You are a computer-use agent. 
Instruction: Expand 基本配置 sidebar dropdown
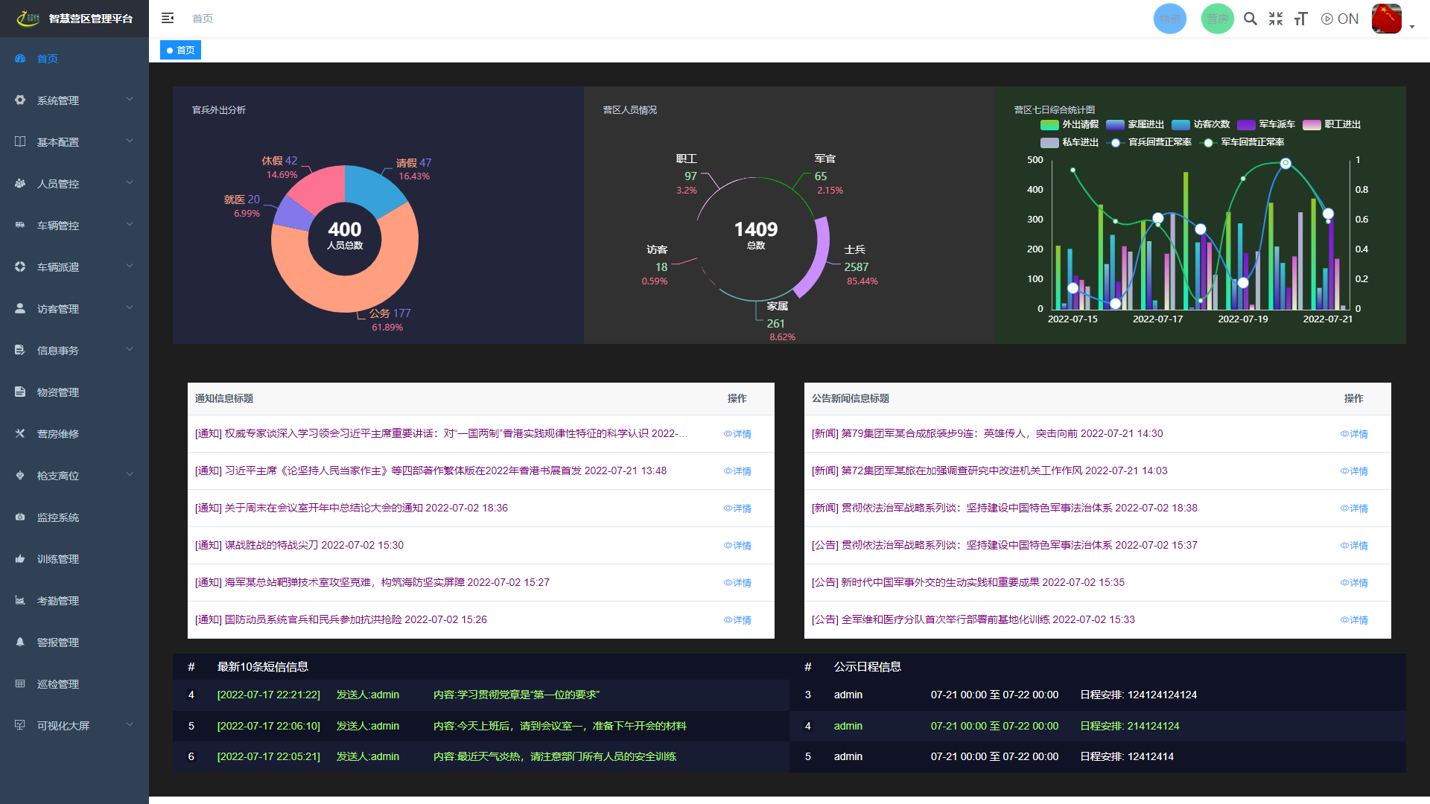74,141
